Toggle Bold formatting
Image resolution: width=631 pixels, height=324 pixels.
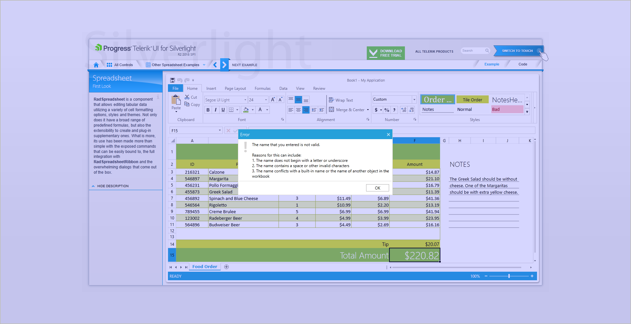click(x=208, y=110)
